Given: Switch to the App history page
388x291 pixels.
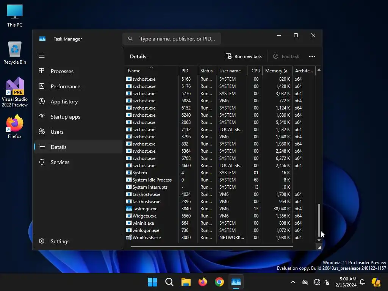Looking at the screenshot, I should click(78, 102).
